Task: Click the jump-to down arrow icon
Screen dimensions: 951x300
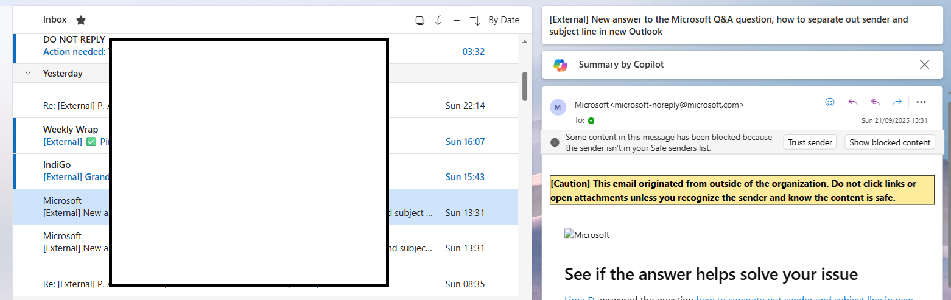Action: [x=438, y=20]
